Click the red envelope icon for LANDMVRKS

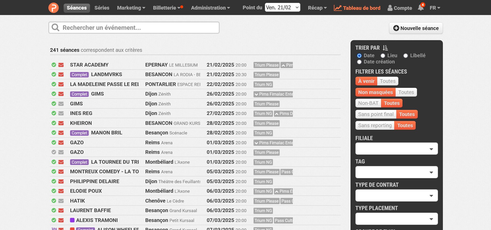[x=61, y=75]
